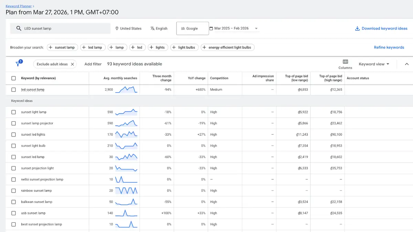Viewport: 413px width, 232px height.
Task: Click the calendar icon on the date range
Action: click(x=215, y=28)
